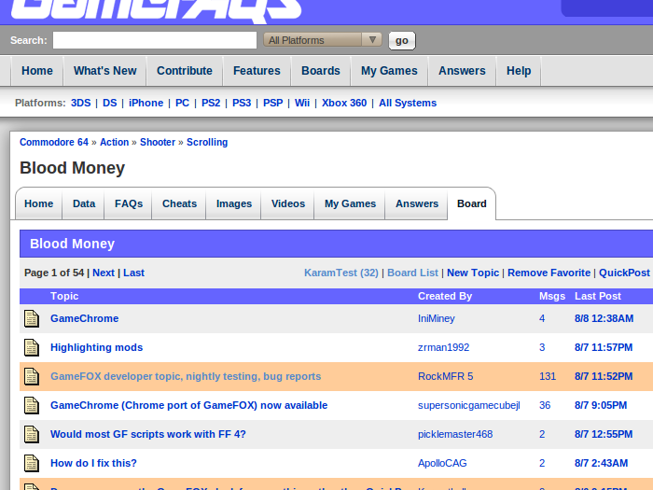This screenshot has height=490, width=653.
Task: Open Answers in main navigation
Action: click(x=462, y=71)
